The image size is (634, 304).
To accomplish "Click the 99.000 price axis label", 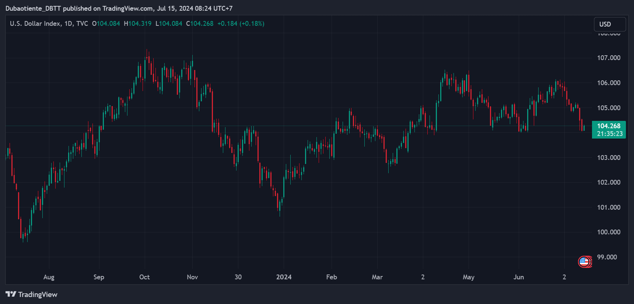I will click(x=607, y=257).
